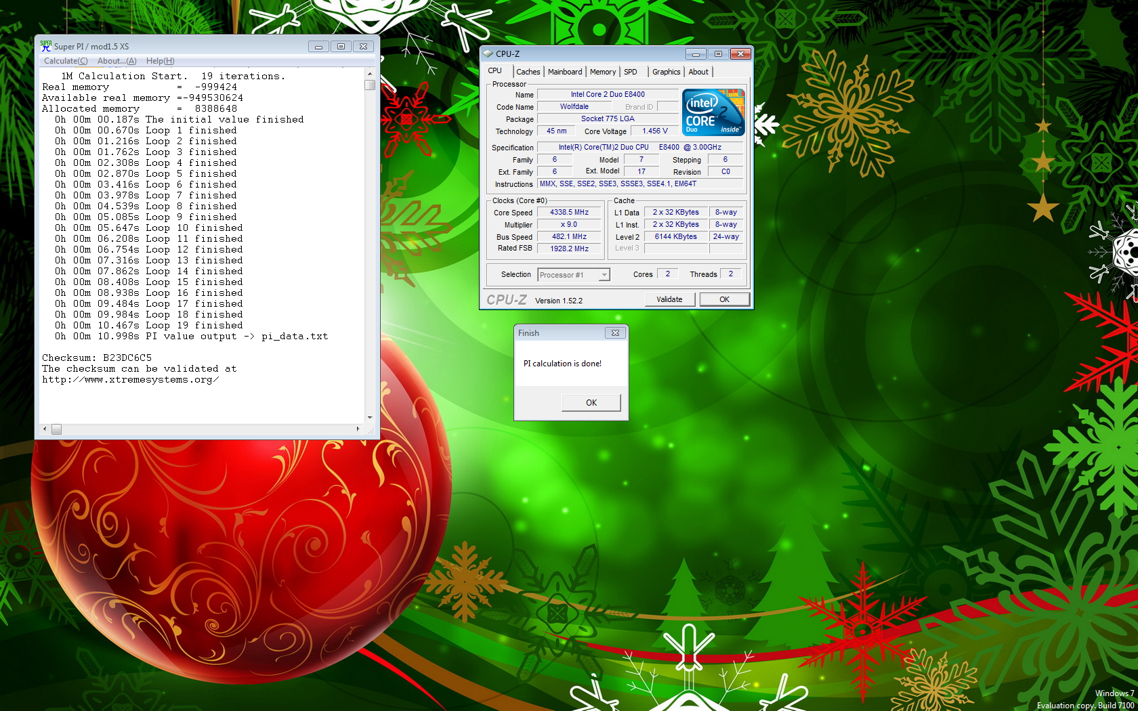This screenshot has height=711, width=1138.
Task: Click the Validate button in CPU-Z
Action: tap(669, 299)
